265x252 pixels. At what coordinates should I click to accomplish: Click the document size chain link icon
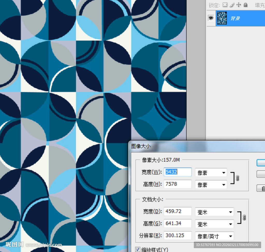[244, 217]
